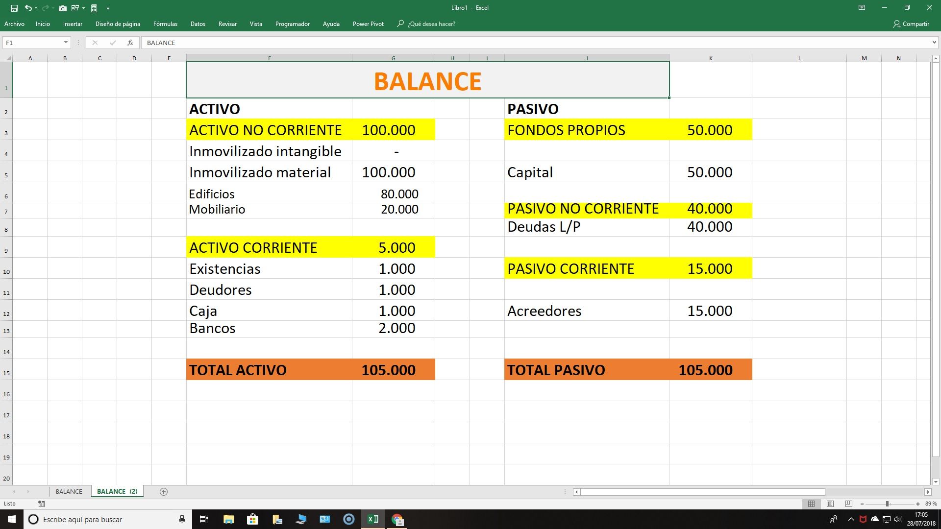The height and width of the screenshot is (529, 941).
Task: Click the TOTAL ACTIVO cell
Action: click(269, 370)
